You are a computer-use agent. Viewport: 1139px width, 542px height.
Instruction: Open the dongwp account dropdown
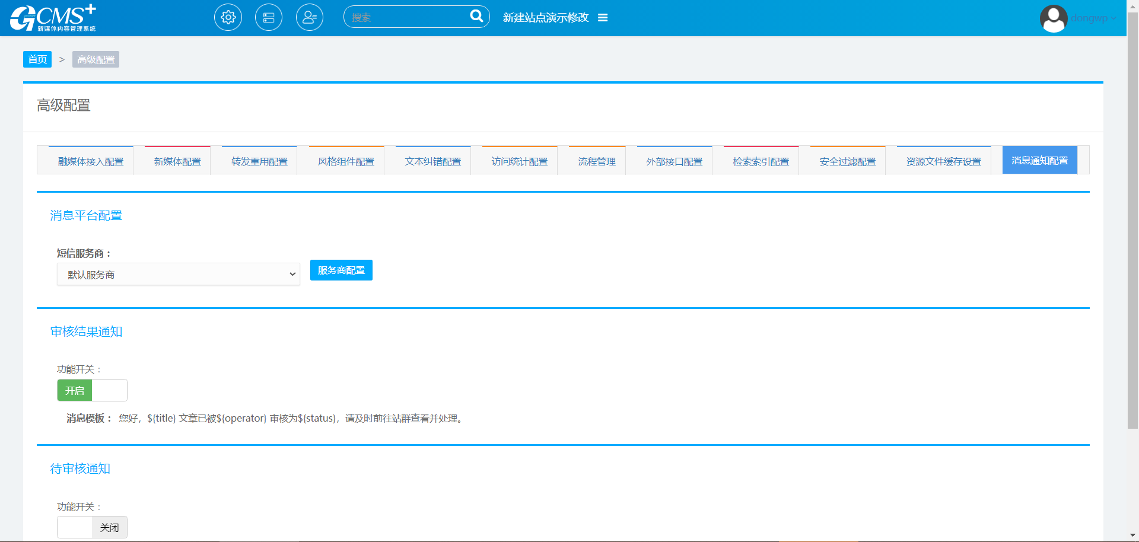coord(1093,18)
